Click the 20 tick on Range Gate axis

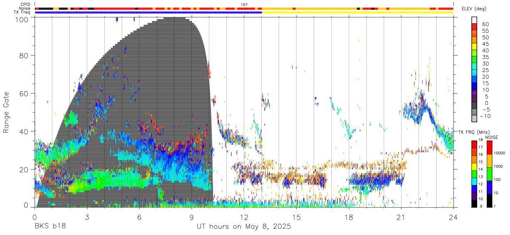[x=25, y=169]
